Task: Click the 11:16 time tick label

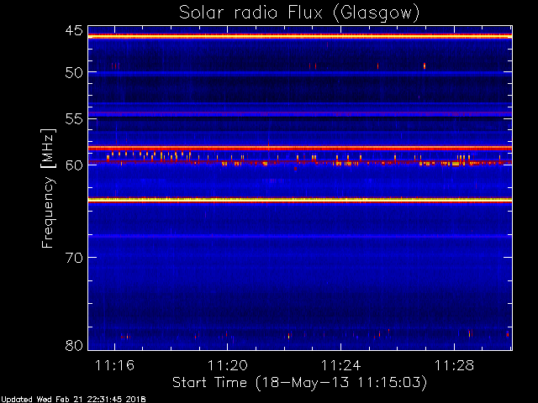Action: (114, 365)
